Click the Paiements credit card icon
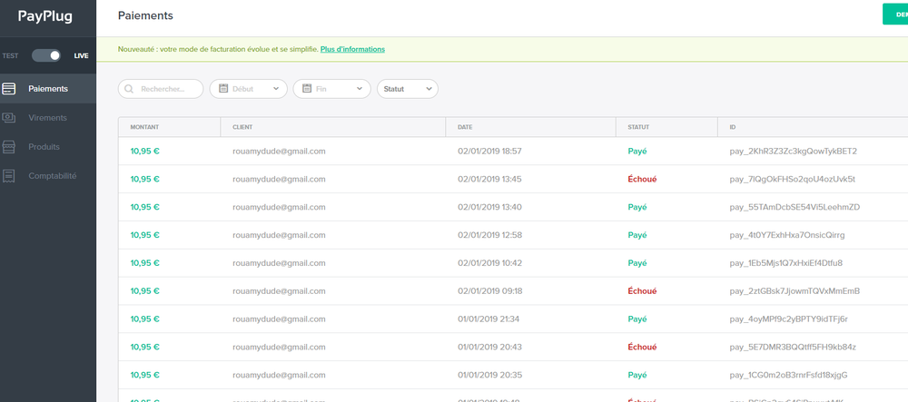Viewport: 908px width, 402px height. [9, 89]
